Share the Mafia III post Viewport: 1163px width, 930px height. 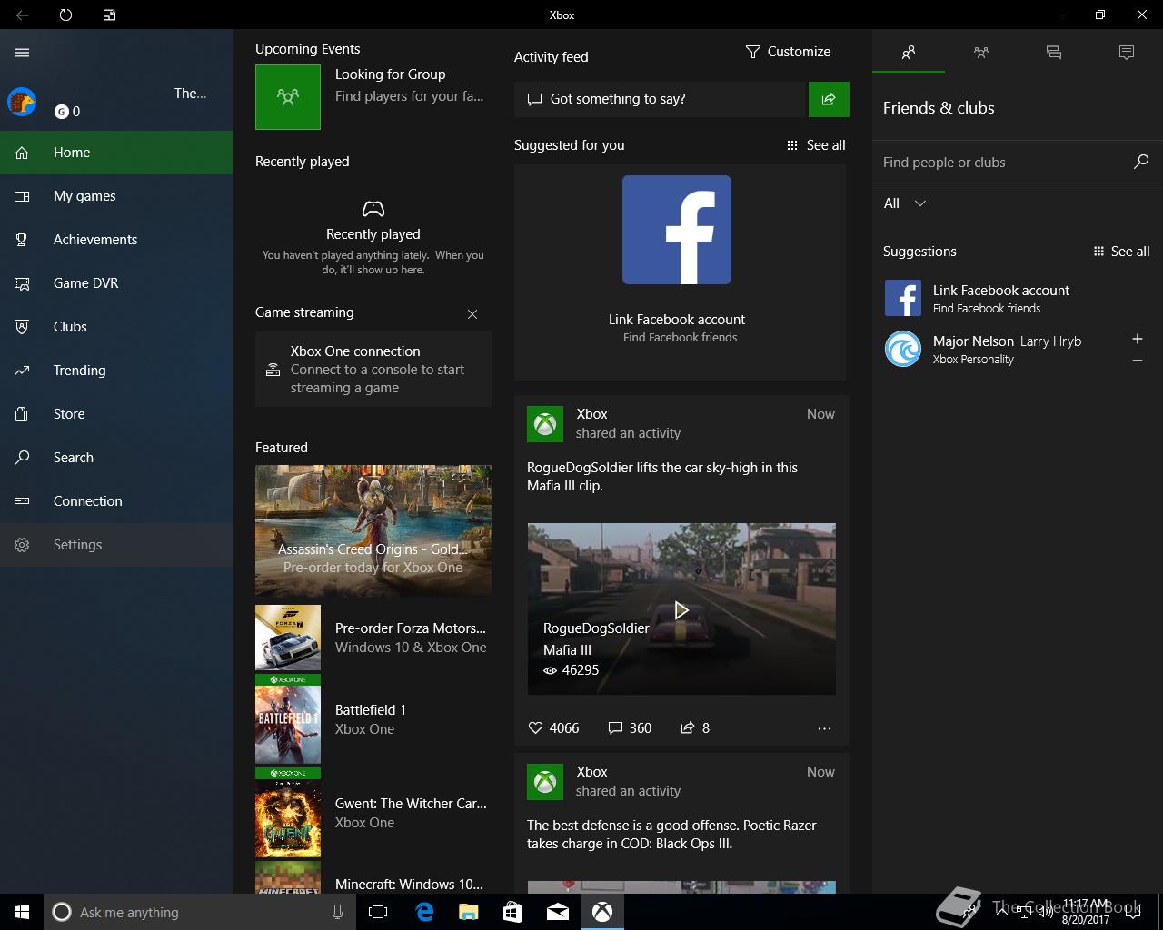tap(695, 728)
